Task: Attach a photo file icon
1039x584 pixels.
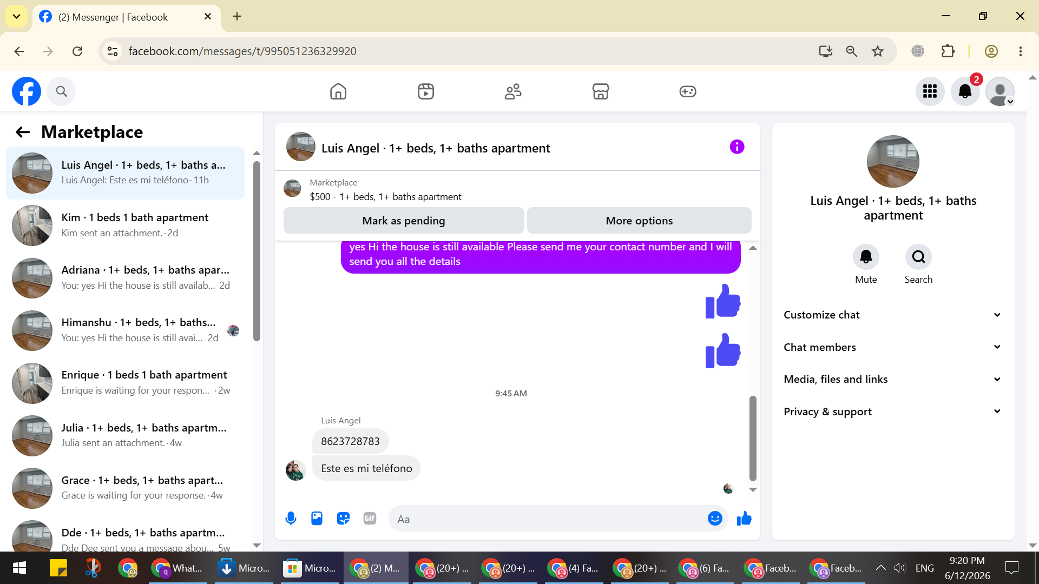Action: tap(317, 519)
